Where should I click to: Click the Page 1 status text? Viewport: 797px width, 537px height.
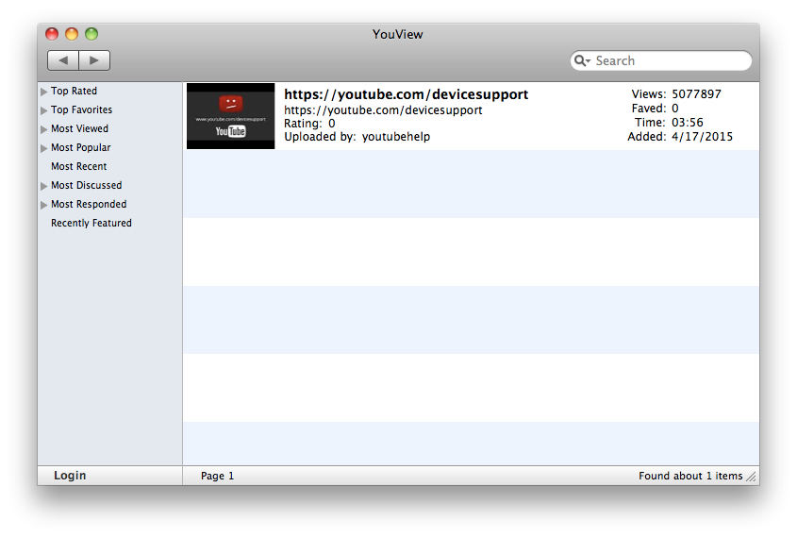(x=217, y=476)
